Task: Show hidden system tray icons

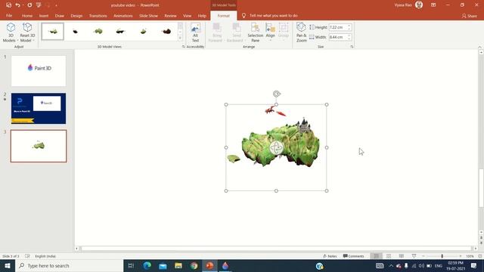Action: (x=391, y=265)
